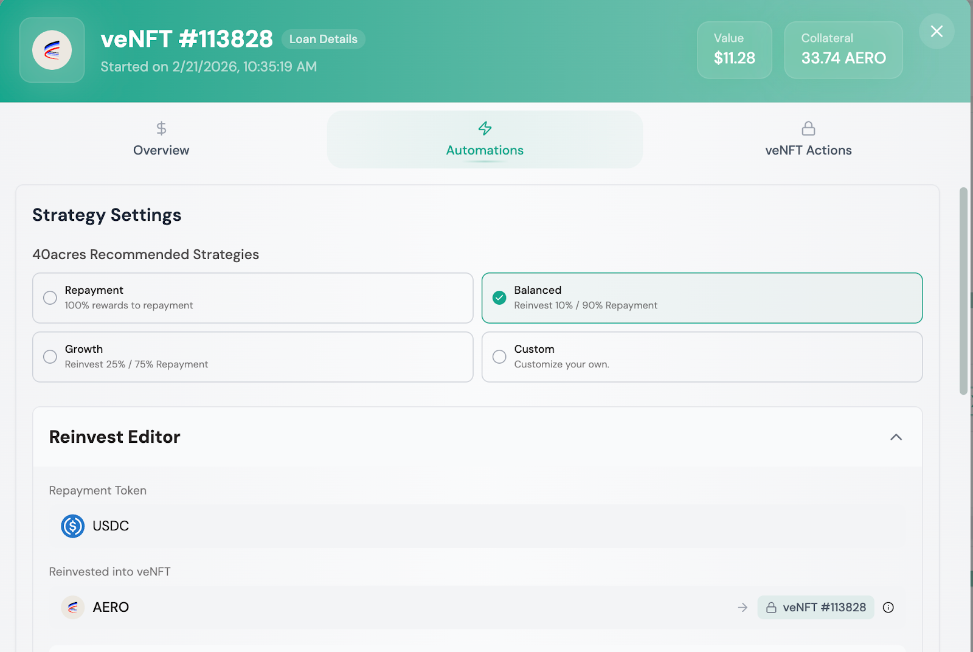Viewport: 973px width, 652px height.
Task: Click the page vertical scrollbar
Action: 963,291
